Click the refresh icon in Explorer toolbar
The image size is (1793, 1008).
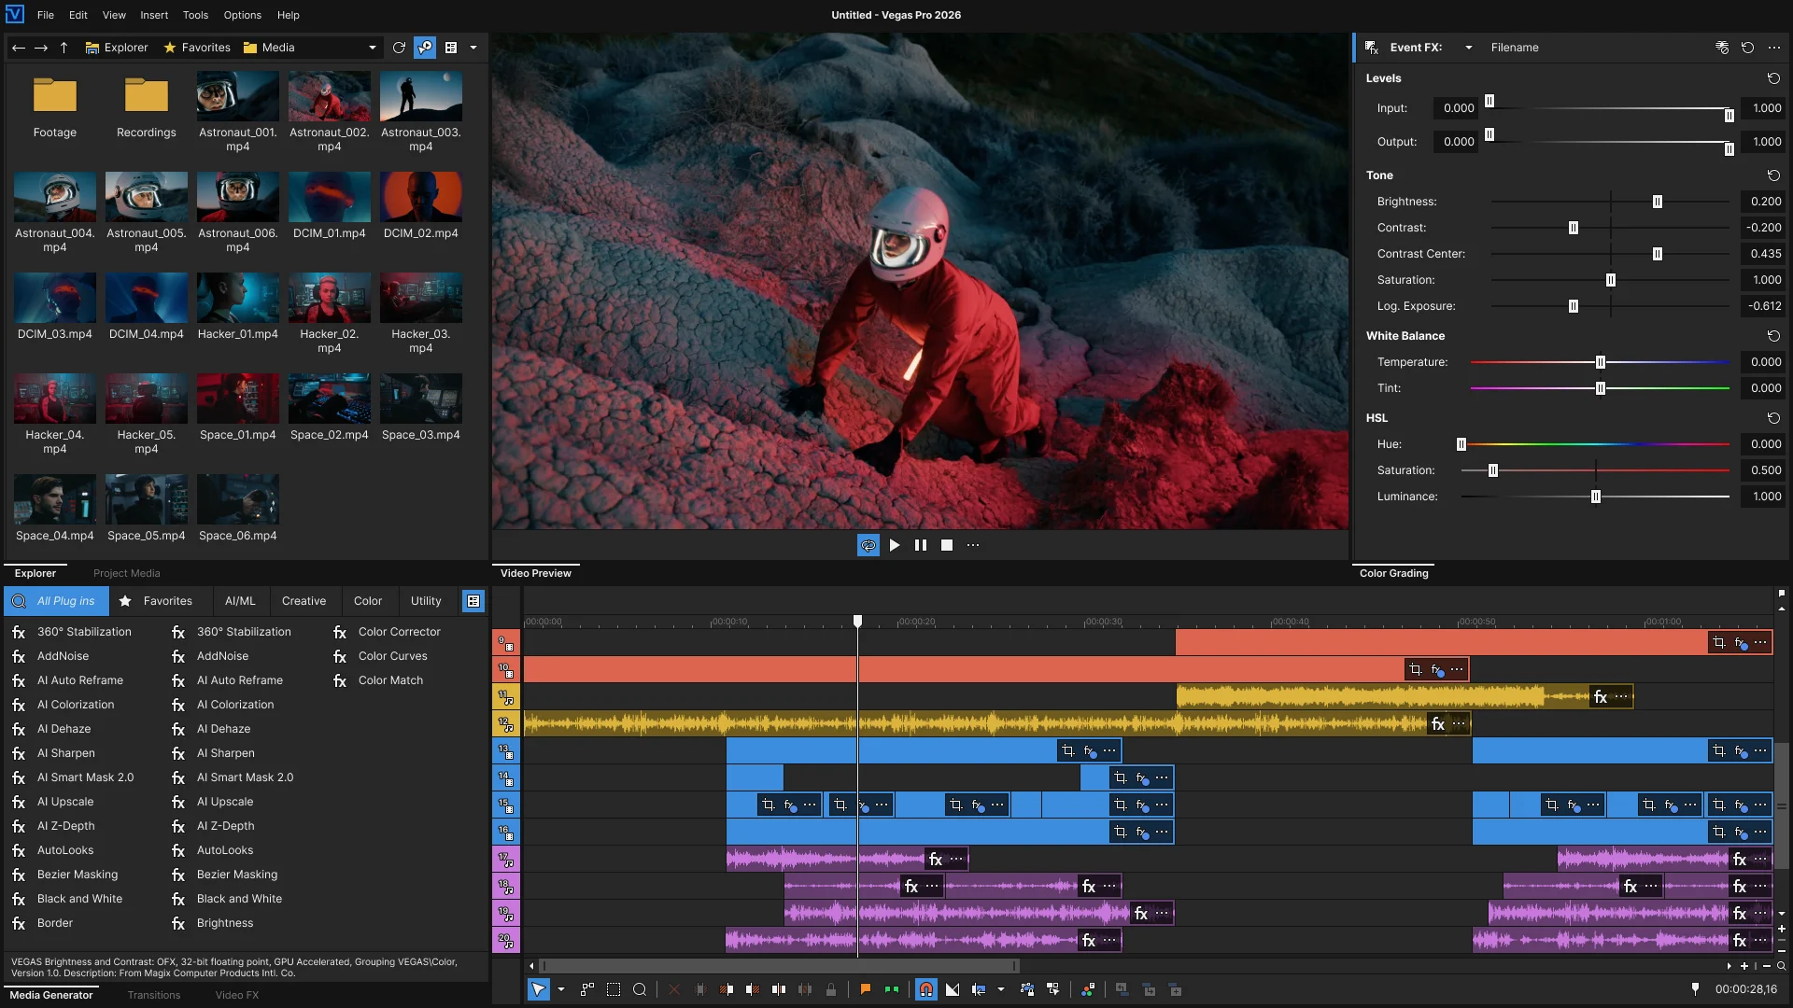(x=399, y=48)
